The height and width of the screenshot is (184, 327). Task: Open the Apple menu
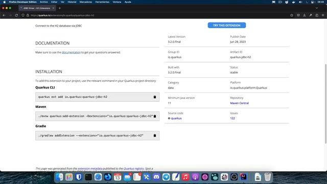[x=5, y=2]
